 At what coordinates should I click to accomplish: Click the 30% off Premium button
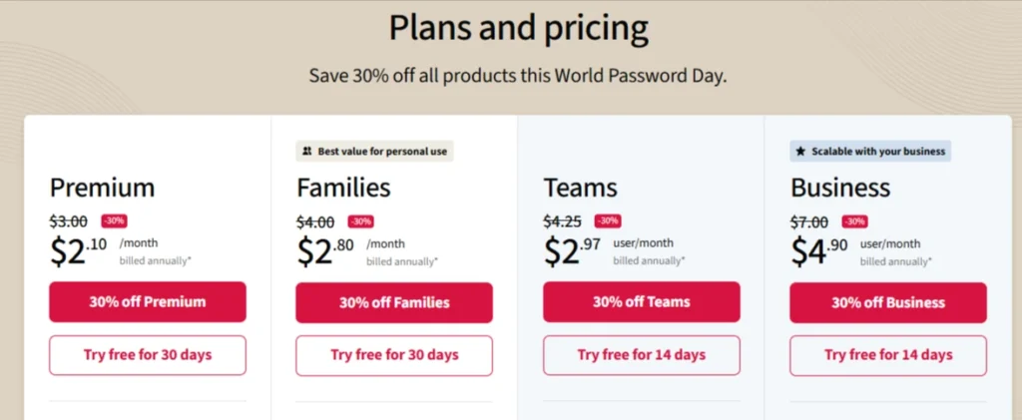tap(148, 302)
